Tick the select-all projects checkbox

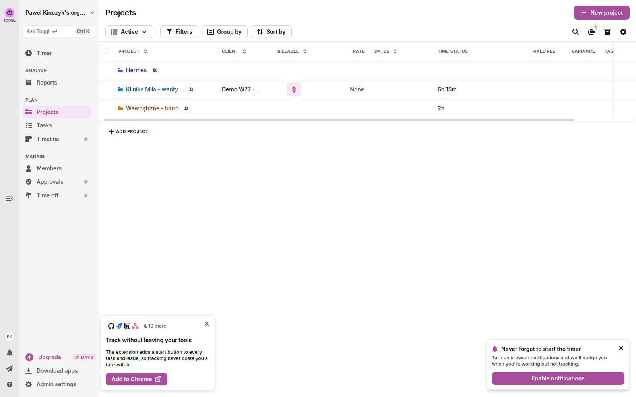(x=106, y=51)
